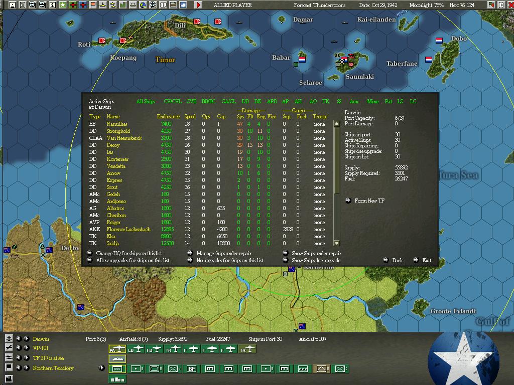This screenshot has width=514, height=385.
Task: Select the PA patrol air unit icon
Action: pyautogui.click(x=117, y=349)
